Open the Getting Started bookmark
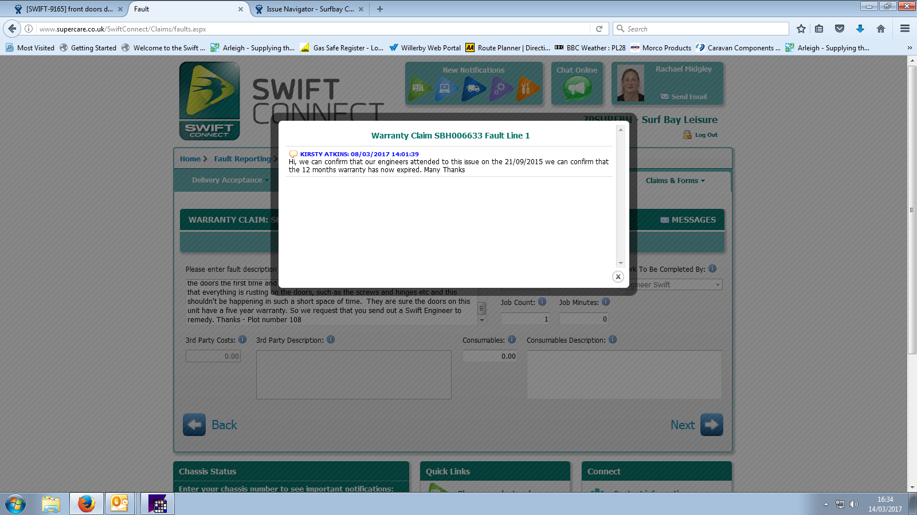The image size is (917, 515). click(x=88, y=48)
